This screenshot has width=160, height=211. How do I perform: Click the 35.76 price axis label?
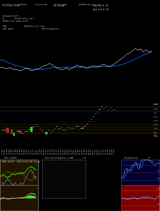(x=156, y=125)
